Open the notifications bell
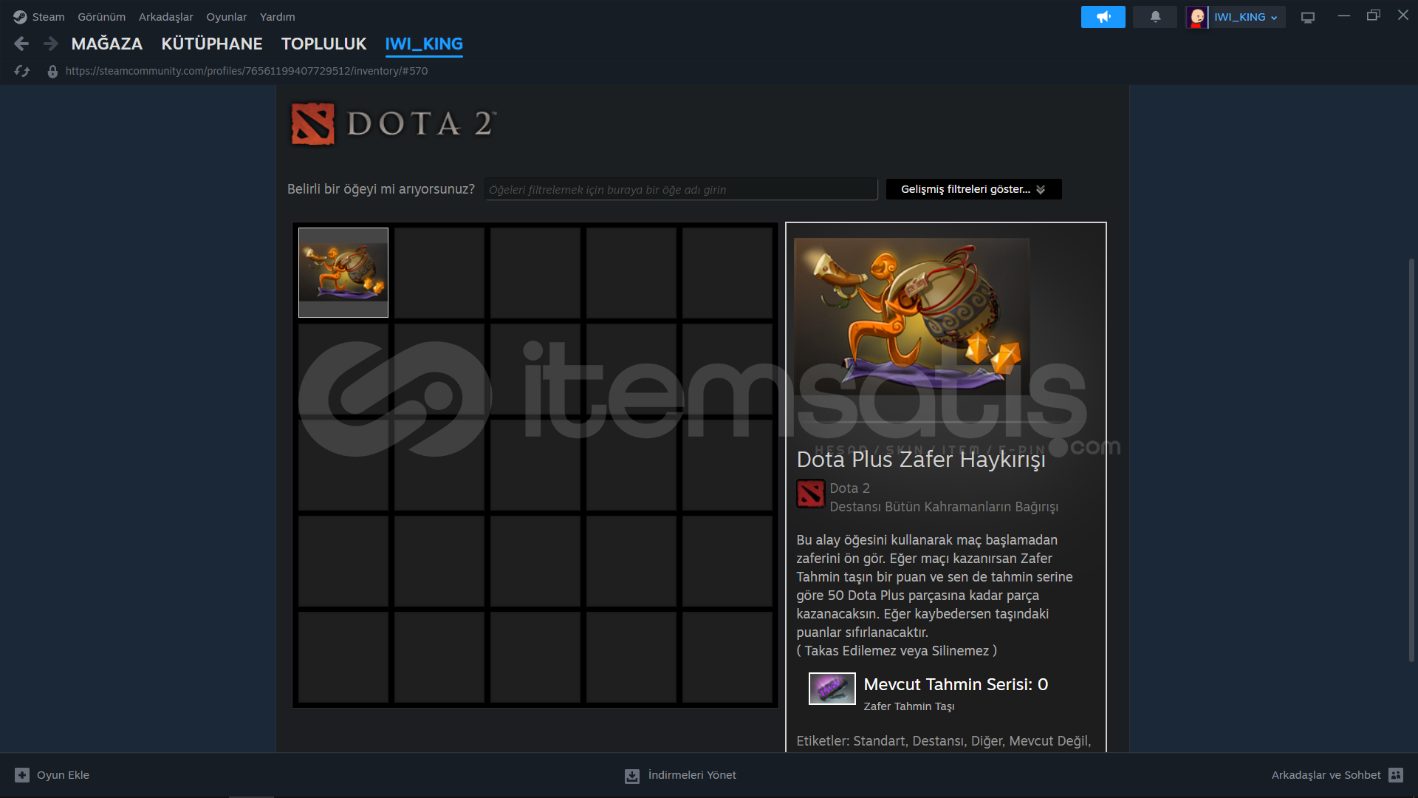Image resolution: width=1418 pixels, height=798 pixels. click(1155, 17)
